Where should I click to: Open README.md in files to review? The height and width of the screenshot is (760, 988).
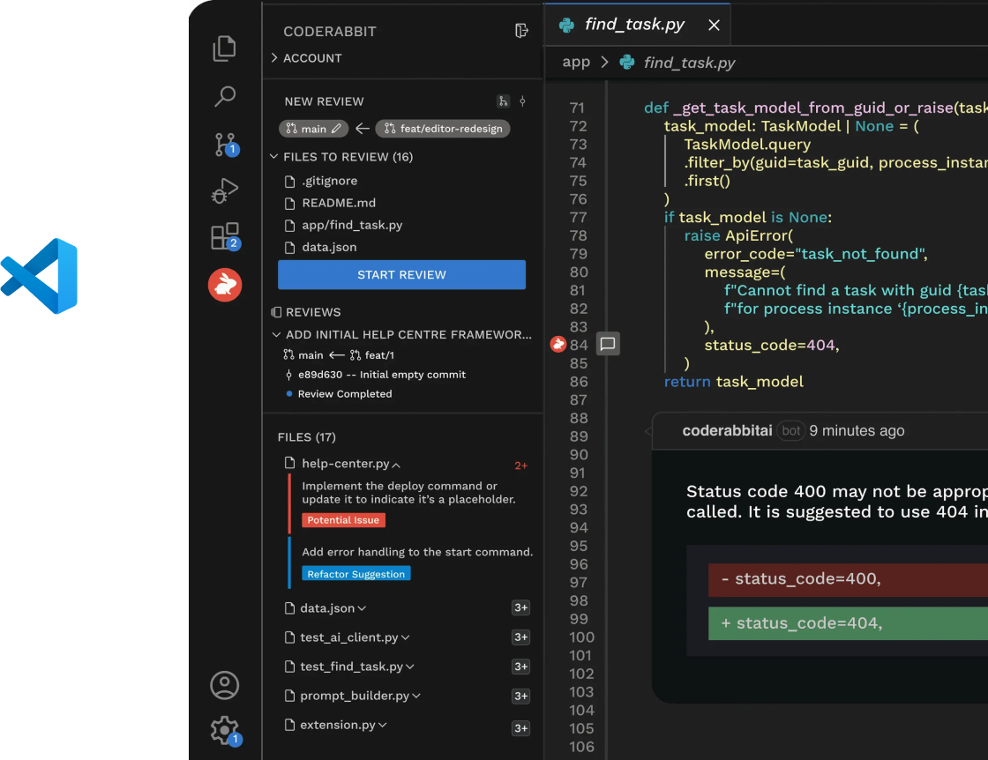tap(339, 203)
